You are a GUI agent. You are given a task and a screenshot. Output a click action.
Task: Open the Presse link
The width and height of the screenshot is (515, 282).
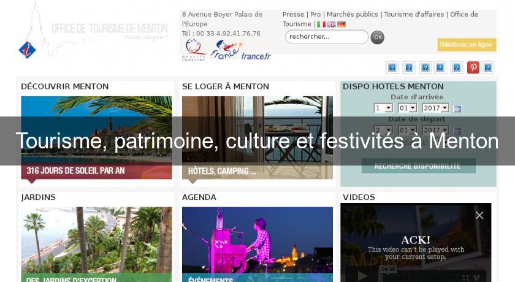click(x=293, y=15)
